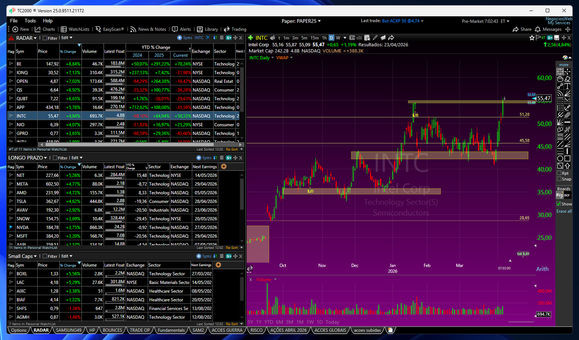The width and height of the screenshot is (579, 340).
Task: Select the eraser drawing tool
Action: [567, 79]
